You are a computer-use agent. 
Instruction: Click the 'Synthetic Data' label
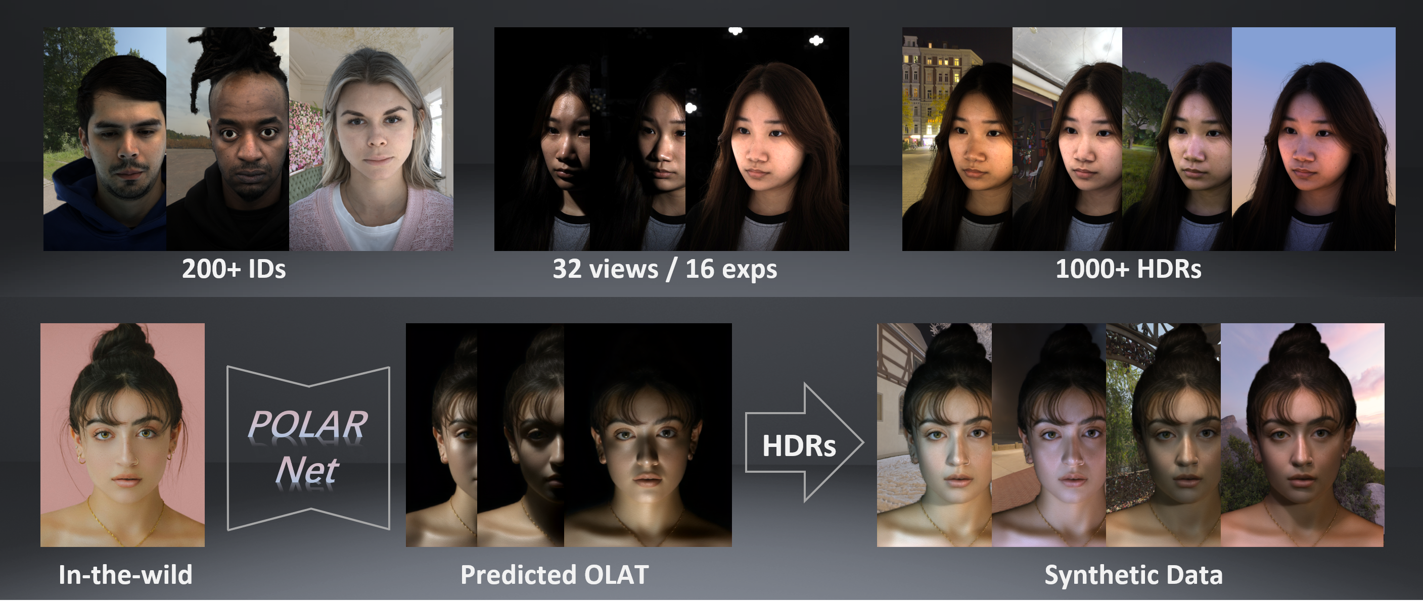[1133, 575]
